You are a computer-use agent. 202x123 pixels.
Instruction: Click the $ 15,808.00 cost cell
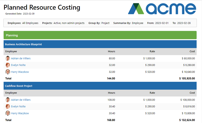(188, 113)
